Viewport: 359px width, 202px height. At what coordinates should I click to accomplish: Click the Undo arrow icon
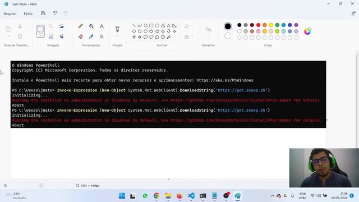click(55, 13)
